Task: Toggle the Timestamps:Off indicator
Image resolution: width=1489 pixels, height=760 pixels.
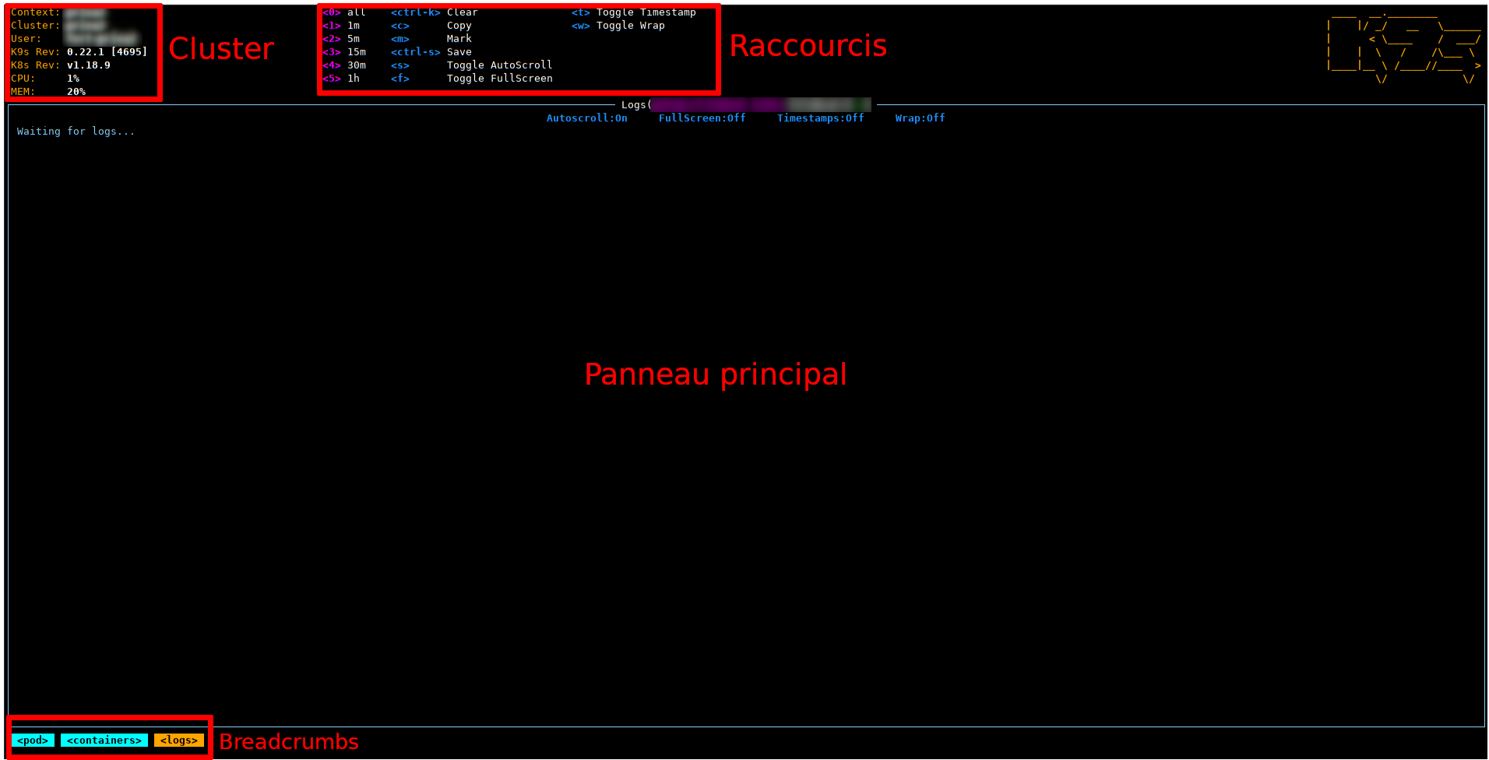Action: click(x=820, y=118)
